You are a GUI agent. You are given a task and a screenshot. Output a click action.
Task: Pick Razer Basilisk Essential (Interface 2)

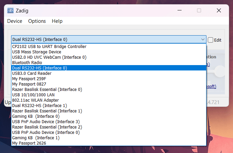(109, 127)
